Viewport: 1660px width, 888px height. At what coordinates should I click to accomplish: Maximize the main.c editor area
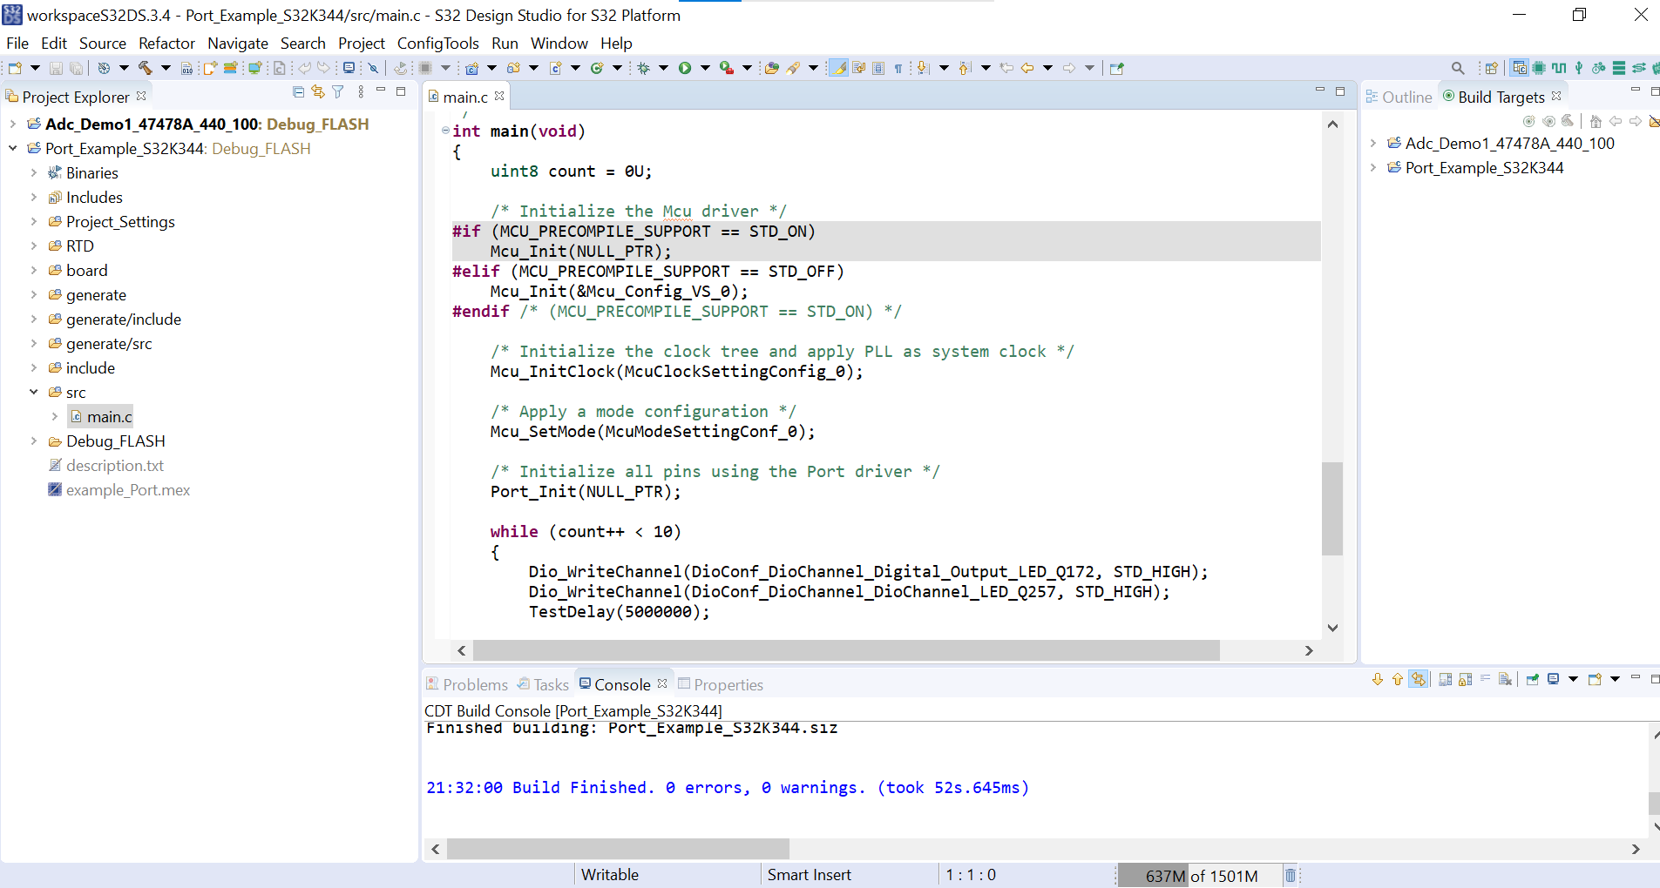tap(1340, 91)
